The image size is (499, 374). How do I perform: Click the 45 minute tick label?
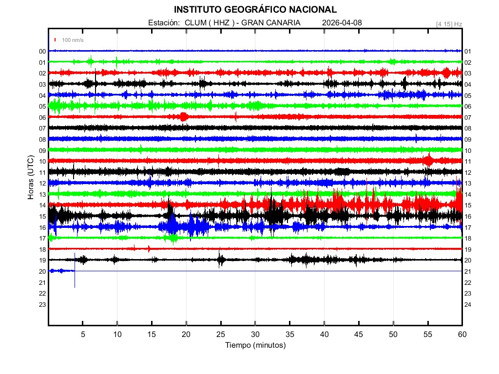click(x=358, y=334)
